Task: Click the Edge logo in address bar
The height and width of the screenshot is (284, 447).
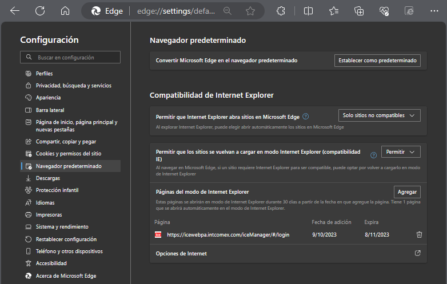Action: coord(96,11)
